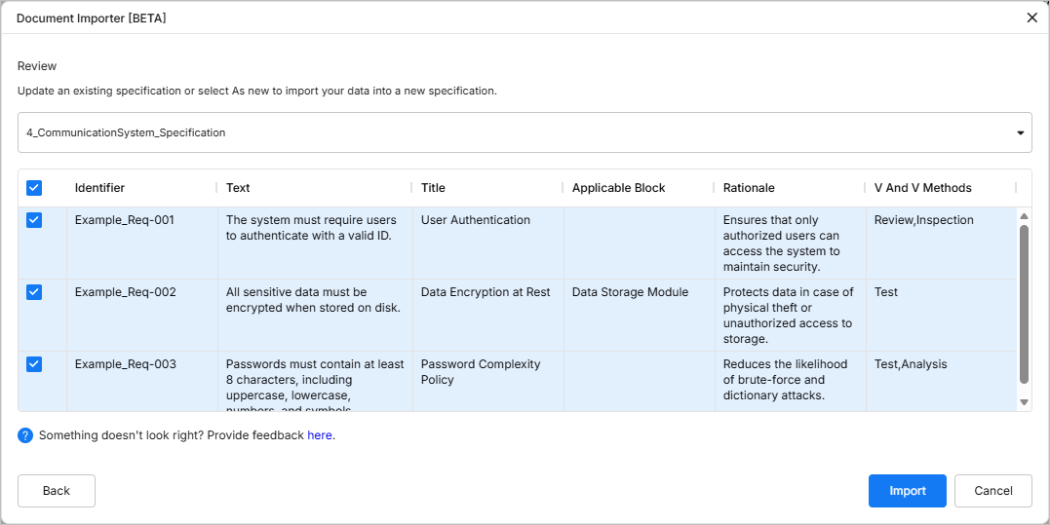The width and height of the screenshot is (1050, 525).
Task: Click the blue help question mark icon
Action: [x=25, y=435]
